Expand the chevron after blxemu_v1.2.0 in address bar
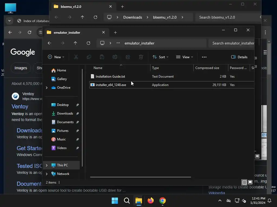 pos(182,17)
